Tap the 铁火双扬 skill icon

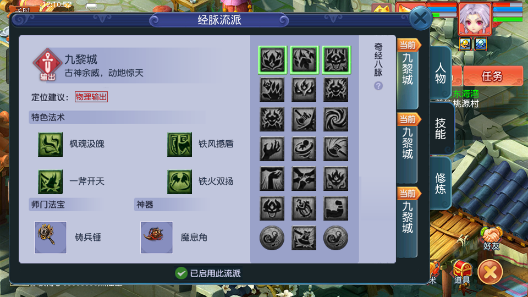pyautogui.click(x=179, y=182)
